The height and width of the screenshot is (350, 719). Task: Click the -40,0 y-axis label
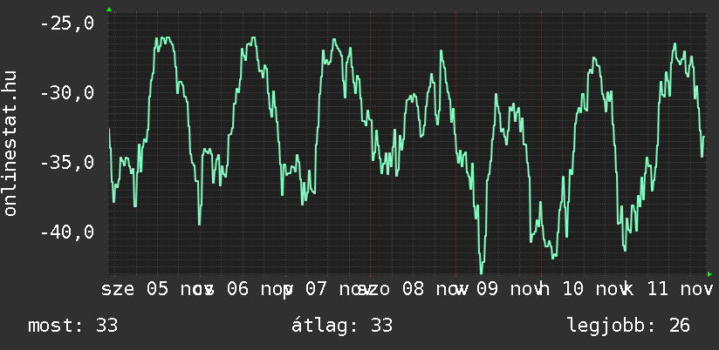pyautogui.click(x=67, y=232)
